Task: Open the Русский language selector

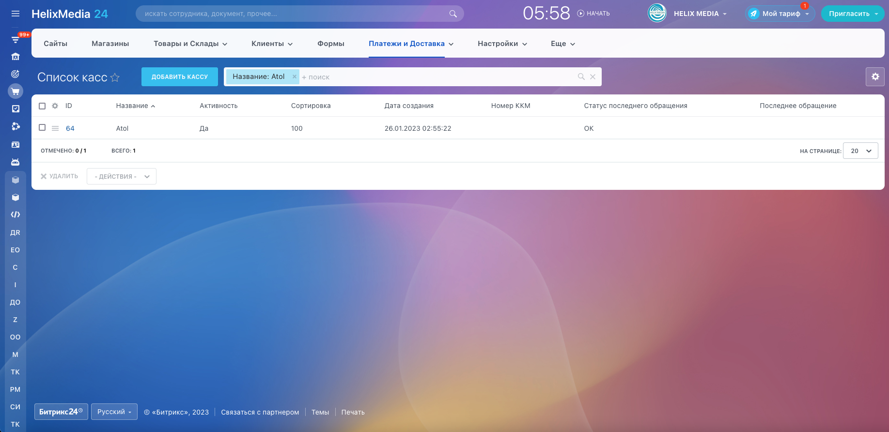Action: point(114,412)
